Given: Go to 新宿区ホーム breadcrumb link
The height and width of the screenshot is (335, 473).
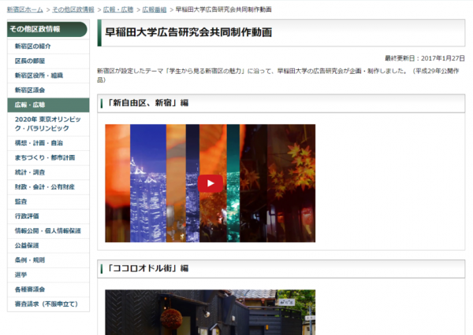Looking at the screenshot, I should click(x=24, y=9).
